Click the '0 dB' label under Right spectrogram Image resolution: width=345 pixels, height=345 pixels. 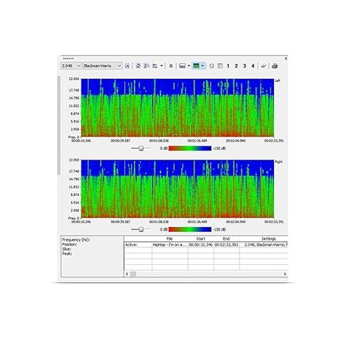click(164, 229)
